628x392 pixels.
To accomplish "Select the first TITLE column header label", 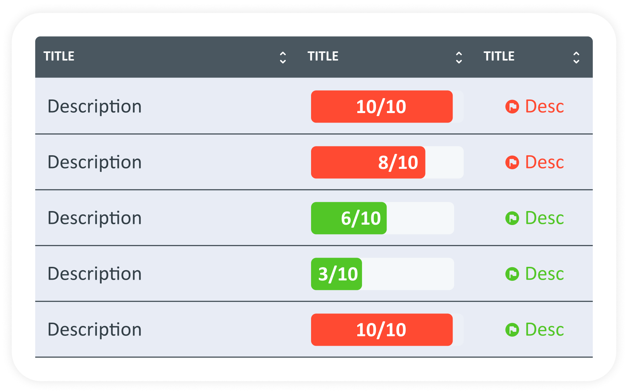I will point(59,56).
